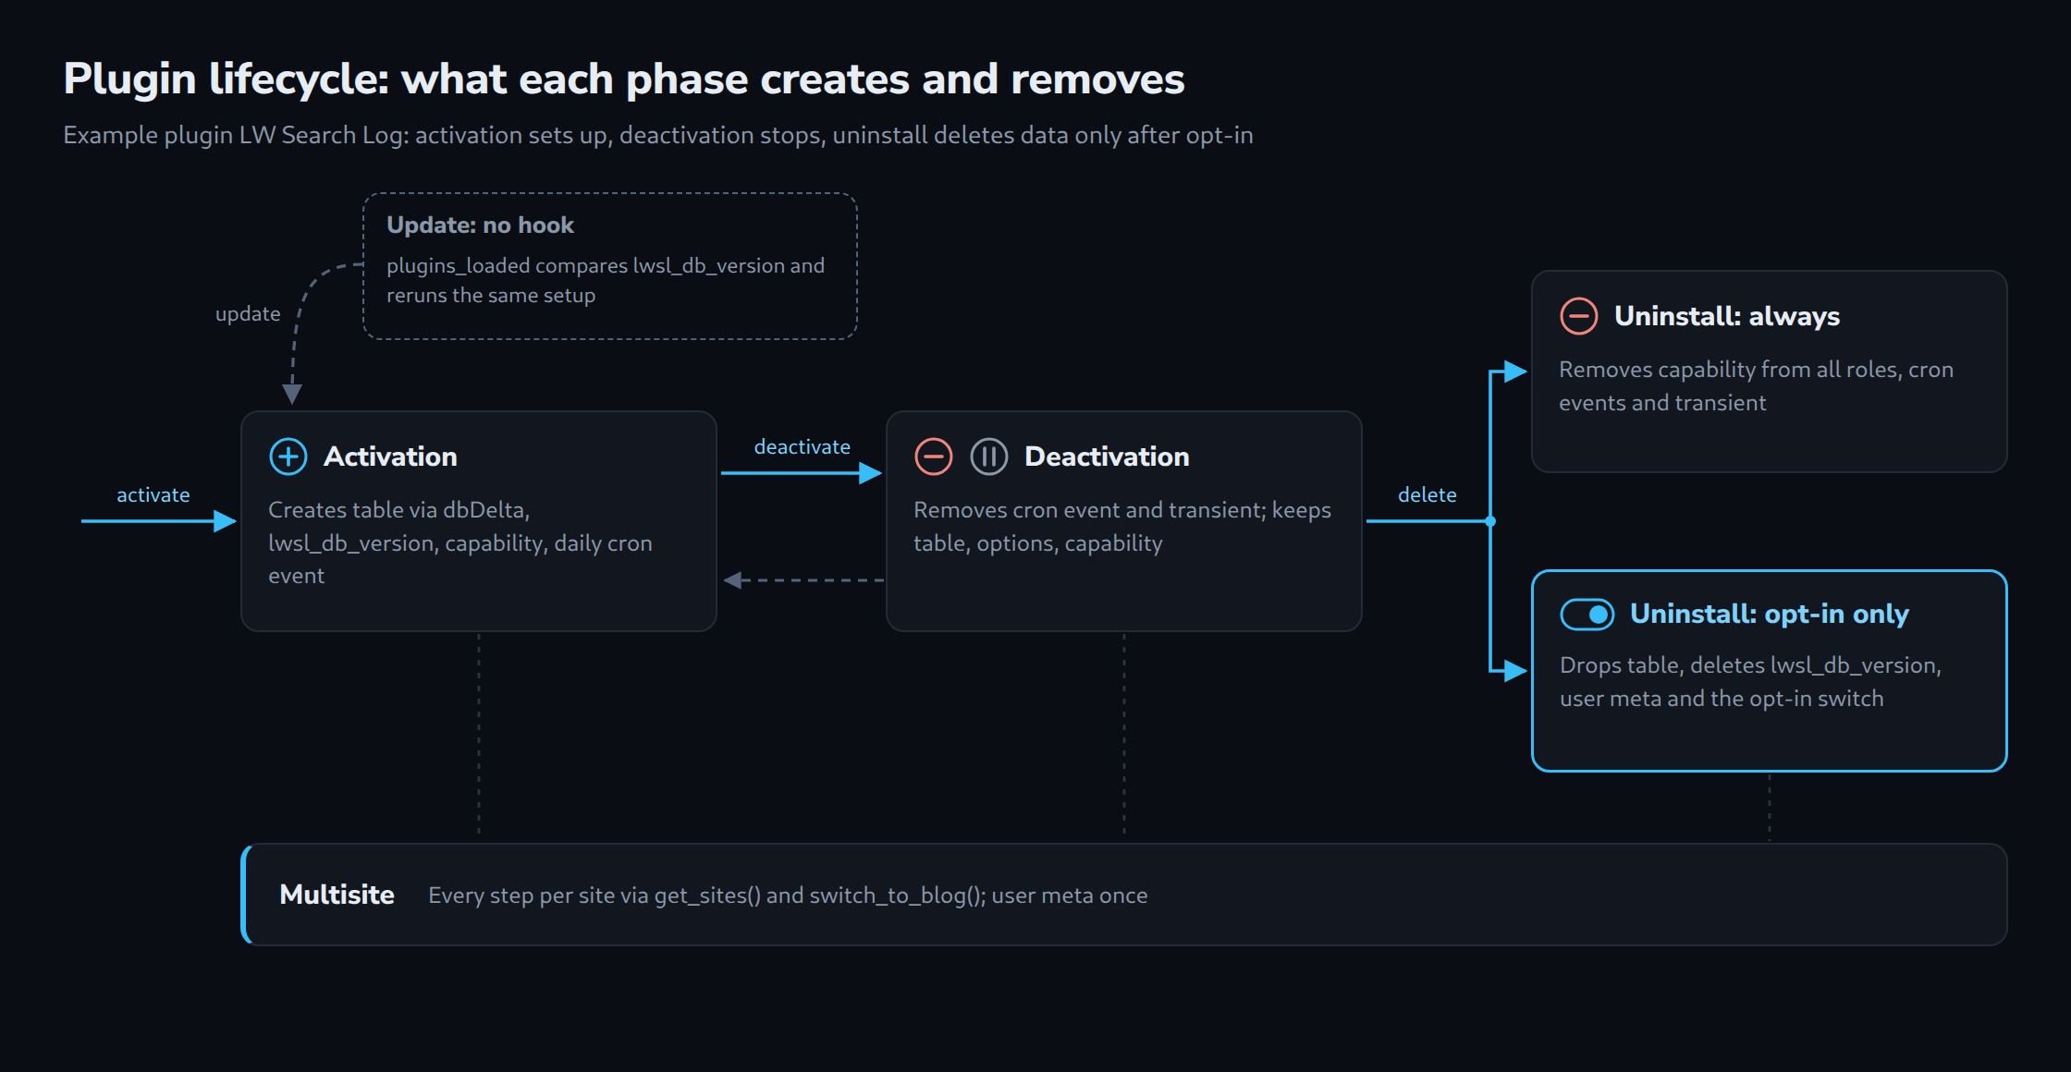2071x1072 pixels.
Task: Click the 'activate' arrow label
Action: click(x=153, y=495)
